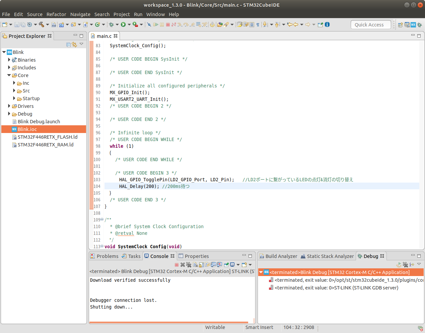
Task: Click the Open Perspective icon
Action: click(400, 25)
